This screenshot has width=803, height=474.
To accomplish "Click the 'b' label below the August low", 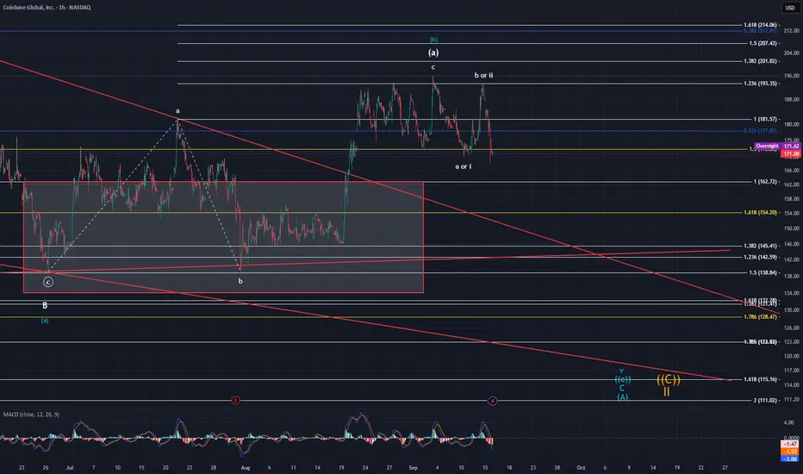I will coord(240,281).
